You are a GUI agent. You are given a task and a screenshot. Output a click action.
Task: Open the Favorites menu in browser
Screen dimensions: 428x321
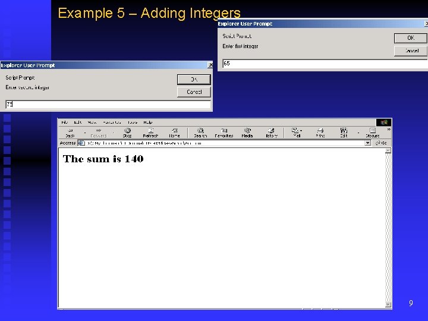pyautogui.click(x=112, y=122)
